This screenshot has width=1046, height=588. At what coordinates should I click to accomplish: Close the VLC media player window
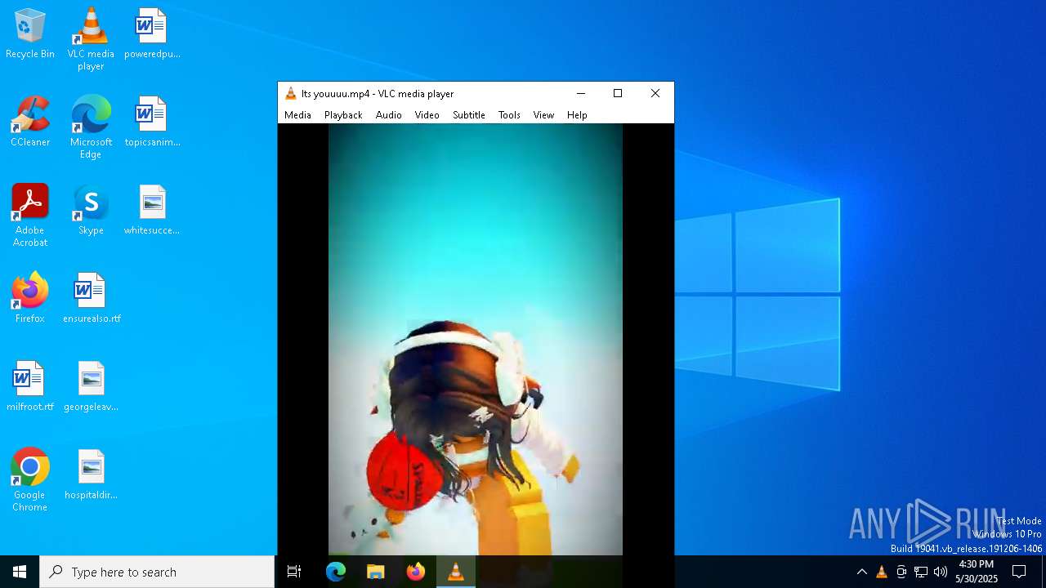655,94
